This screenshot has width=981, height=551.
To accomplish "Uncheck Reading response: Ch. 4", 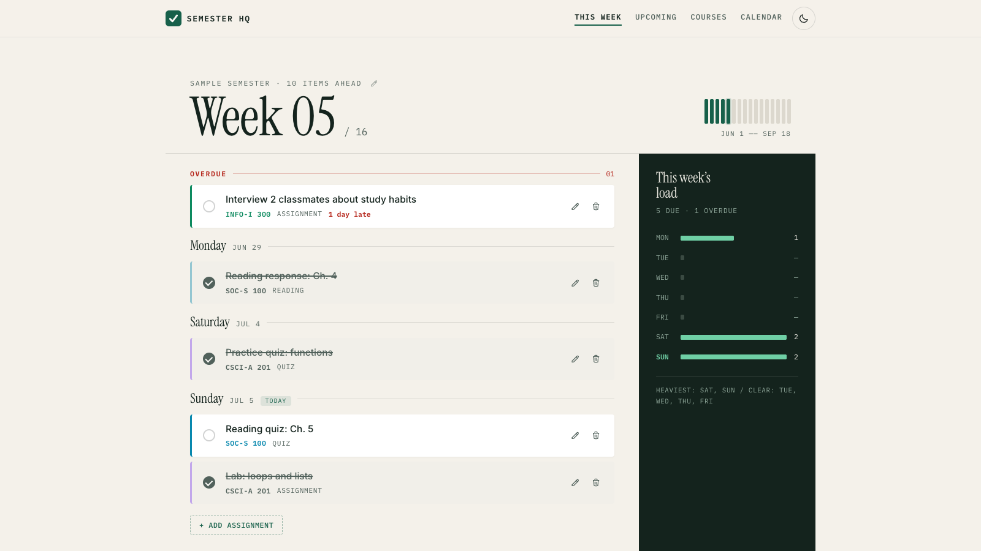I will (x=209, y=283).
